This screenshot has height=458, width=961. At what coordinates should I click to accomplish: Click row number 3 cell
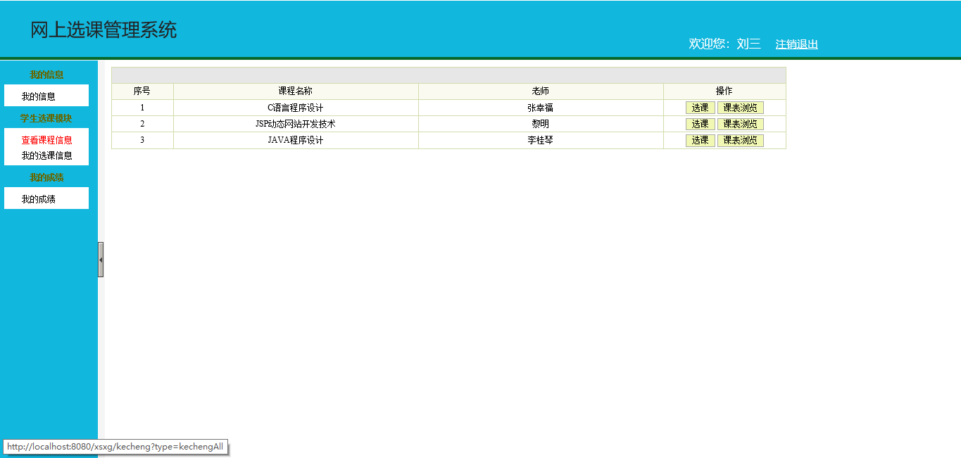point(142,140)
